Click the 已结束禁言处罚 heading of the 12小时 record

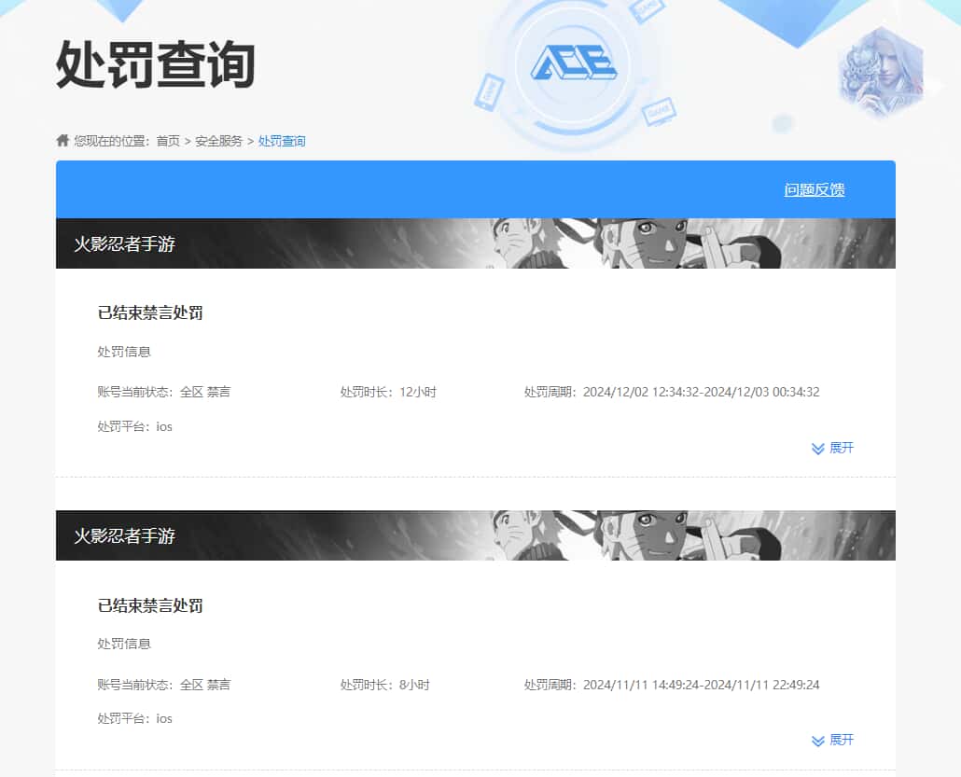(150, 312)
